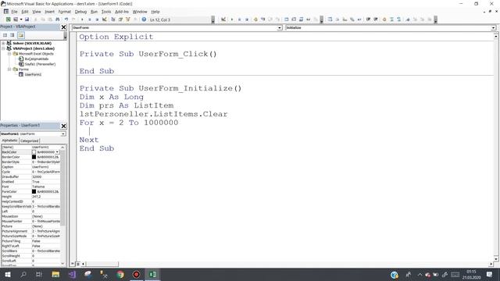Collapse the VBAProject (ders1.xlsm) node
Viewport: 500px width, 281px height.
[3, 48]
